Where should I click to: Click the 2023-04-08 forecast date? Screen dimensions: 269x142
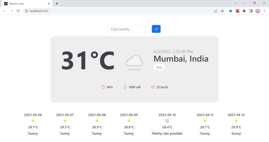pos(97,115)
